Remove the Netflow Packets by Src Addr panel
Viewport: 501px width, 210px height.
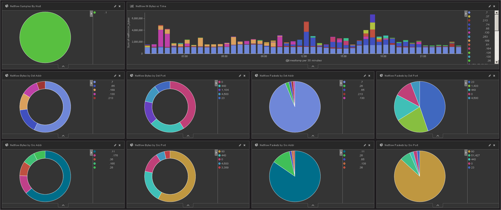pyautogui.click(x=369, y=145)
